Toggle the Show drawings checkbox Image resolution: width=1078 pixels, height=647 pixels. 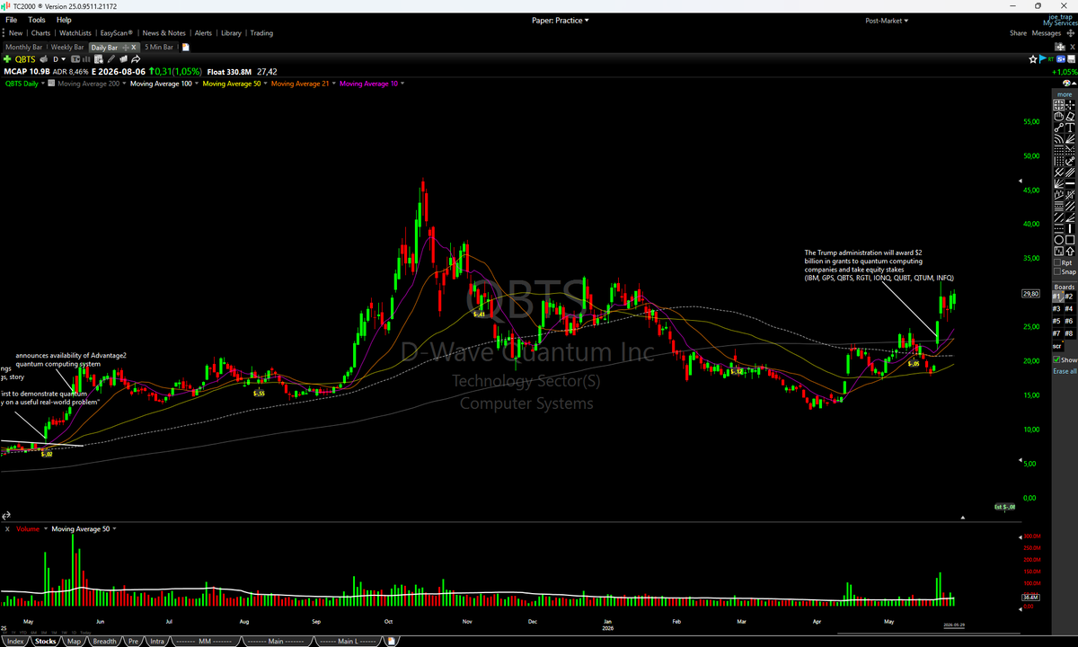point(1056,359)
